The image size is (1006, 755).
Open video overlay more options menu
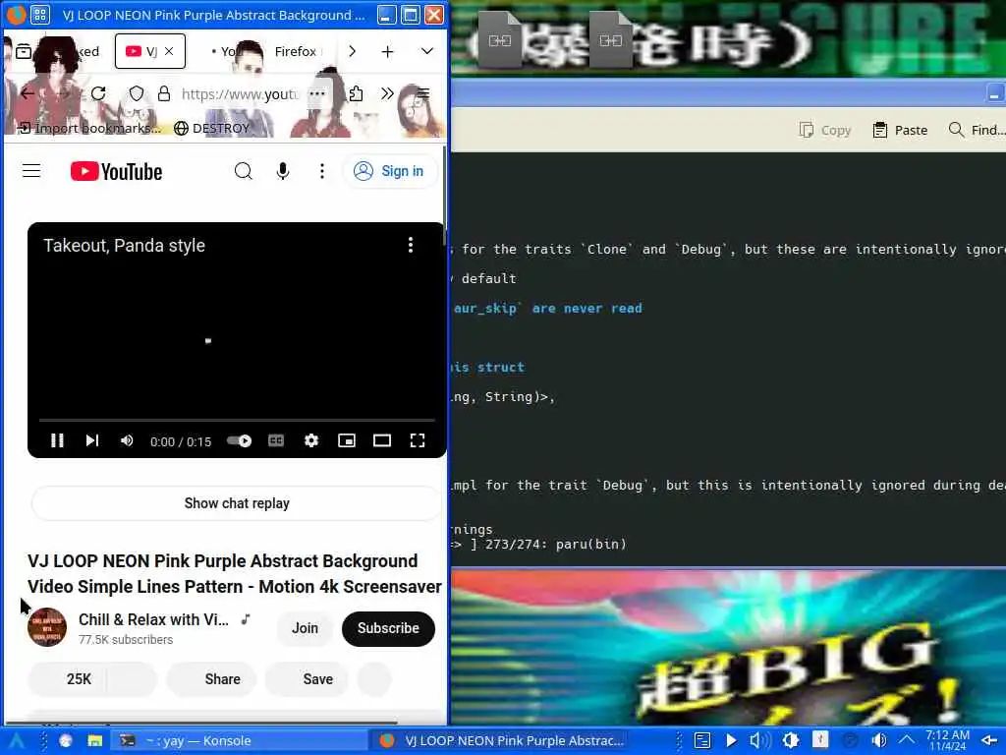[411, 245]
